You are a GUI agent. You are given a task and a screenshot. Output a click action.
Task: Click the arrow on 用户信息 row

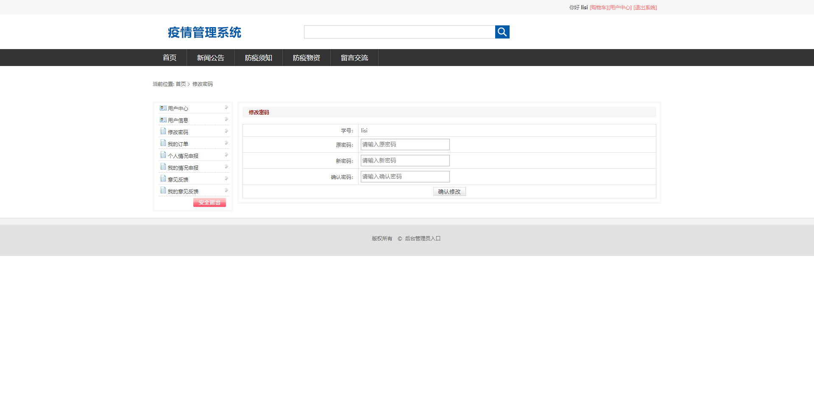point(226,119)
